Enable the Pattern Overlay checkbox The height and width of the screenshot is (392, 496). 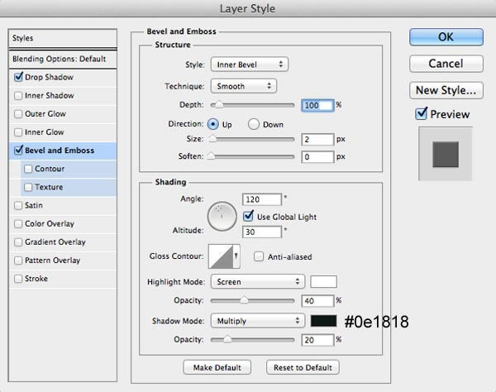click(18, 261)
